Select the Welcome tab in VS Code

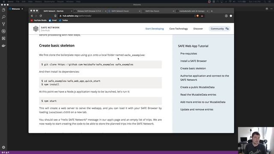tap(15, 9)
